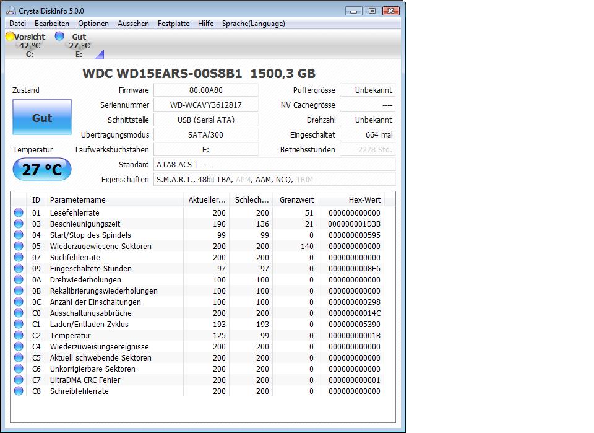
Task: Open the Sprache(Language) menu
Action: coord(254,24)
